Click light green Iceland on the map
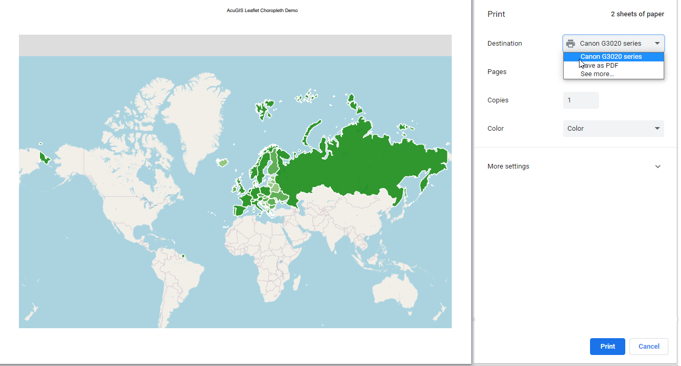Screen dimensions: 681x366 click(223, 163)
